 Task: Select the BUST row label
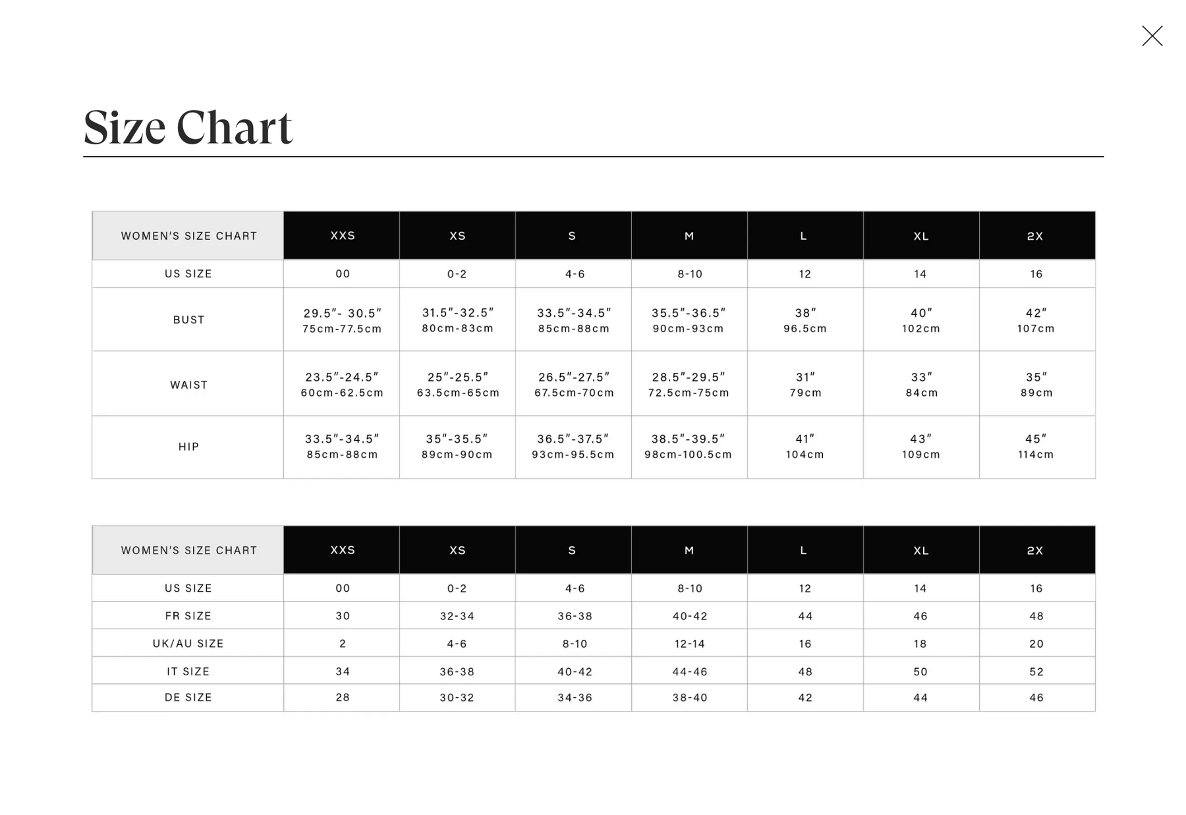pyautogui.click(x=188, y=320)
